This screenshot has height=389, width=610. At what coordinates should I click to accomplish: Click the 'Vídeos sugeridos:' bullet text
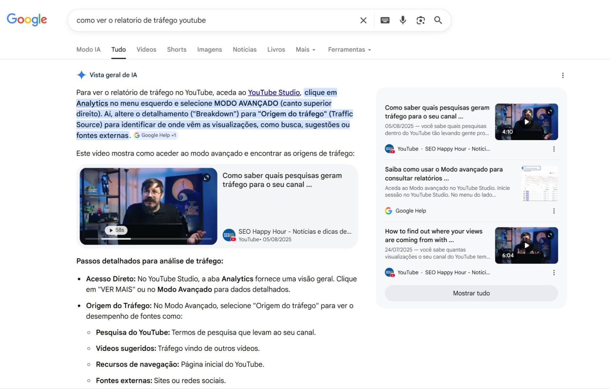tap(126, 348)
